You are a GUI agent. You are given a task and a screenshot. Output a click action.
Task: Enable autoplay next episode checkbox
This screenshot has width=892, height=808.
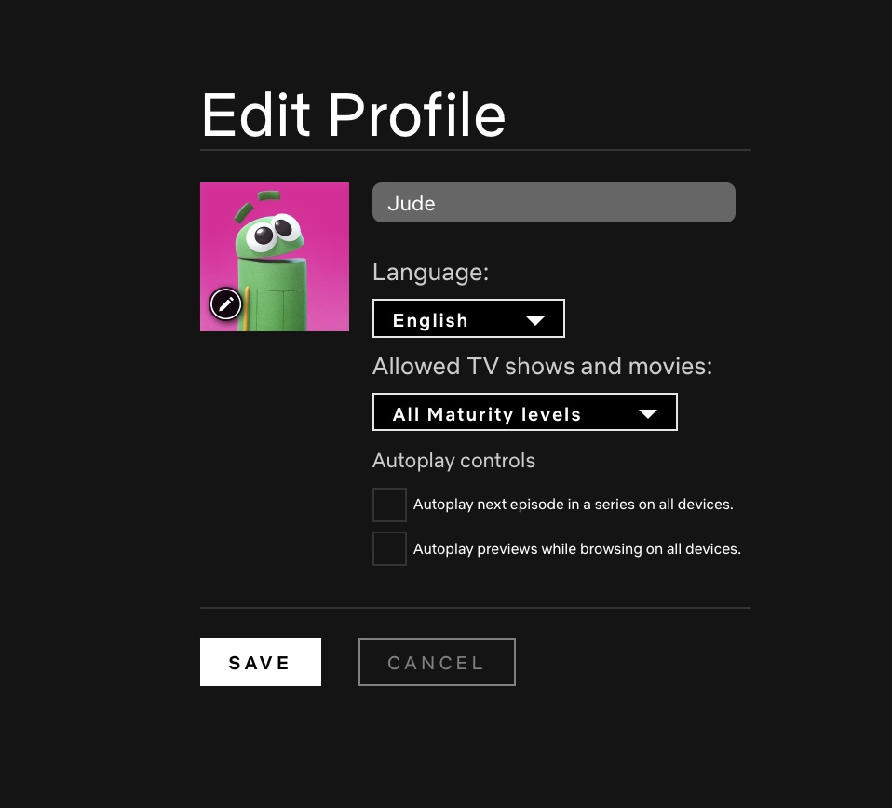(x=389, y=505)
